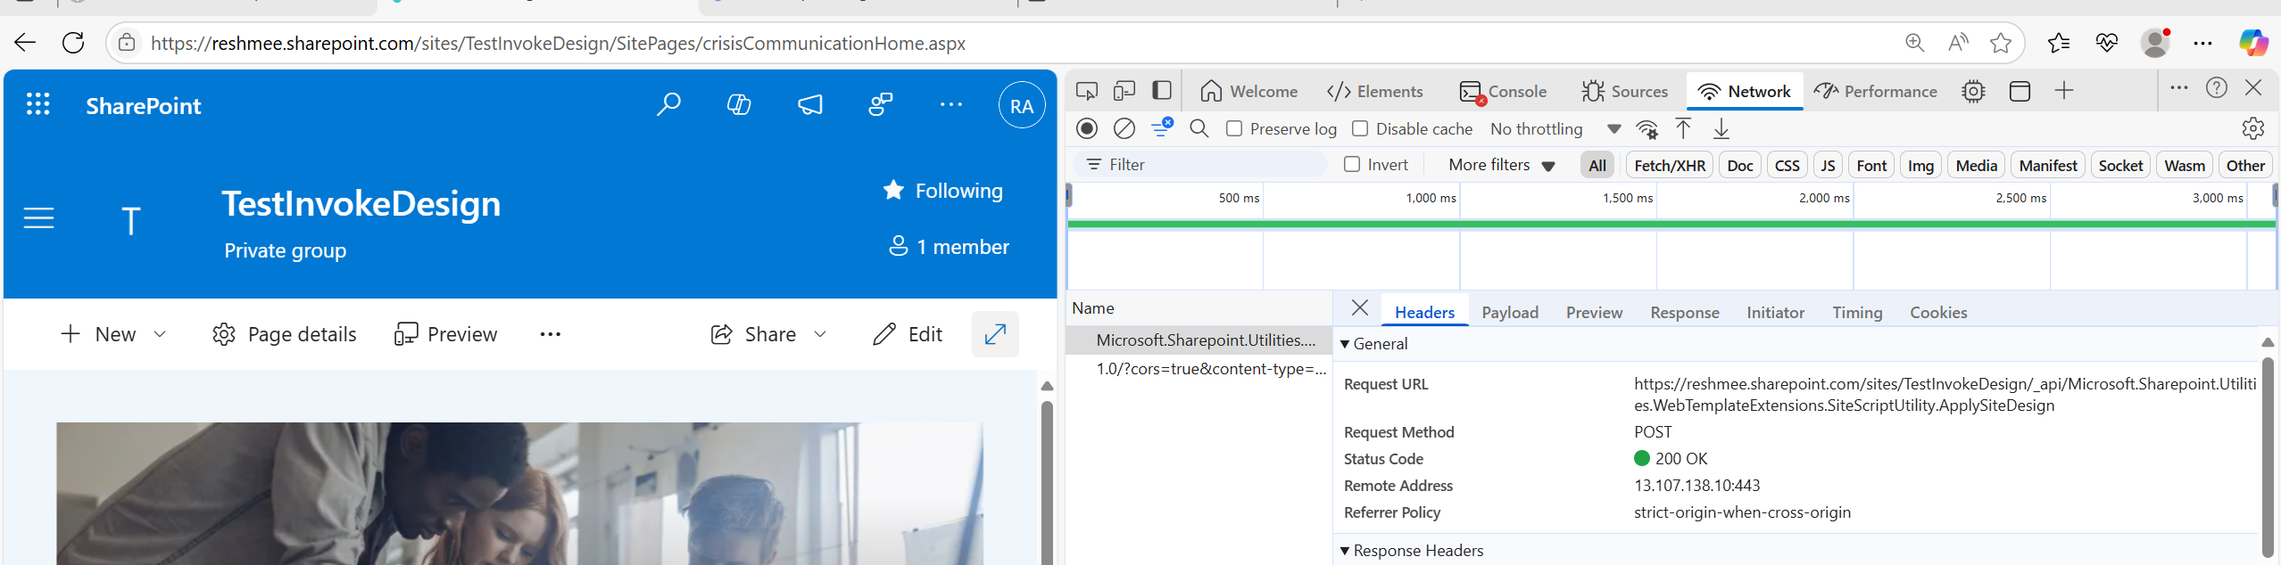This screenshot has height=565, width=2281.
Task: Expand page content with the arrows icon
Action: point(995,334)
